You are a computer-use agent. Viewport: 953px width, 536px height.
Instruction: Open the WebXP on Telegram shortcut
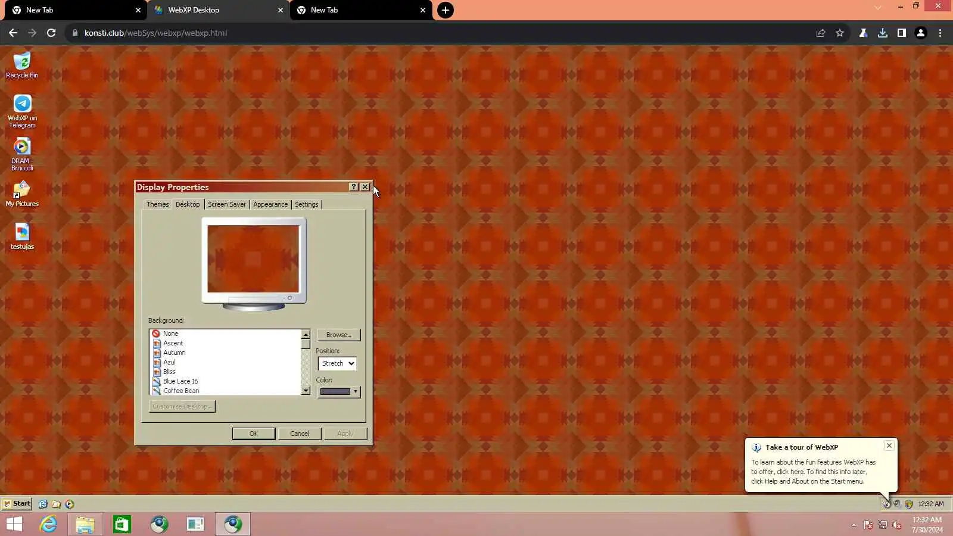22,111
